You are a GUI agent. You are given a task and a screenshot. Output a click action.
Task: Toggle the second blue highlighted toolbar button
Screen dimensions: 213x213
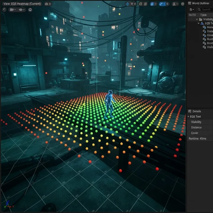162,4
